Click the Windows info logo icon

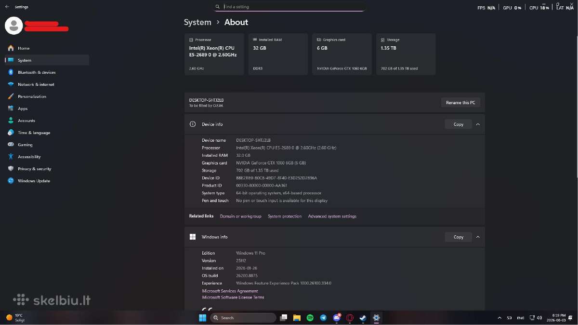pos(193,237)
